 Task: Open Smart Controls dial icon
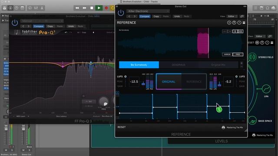30,8
